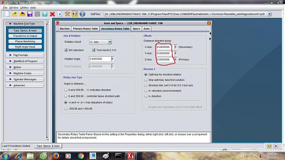The image size is (285, 160).
Task: Open the OptFiles dropdown arrow
Action: tap(270, 14)
